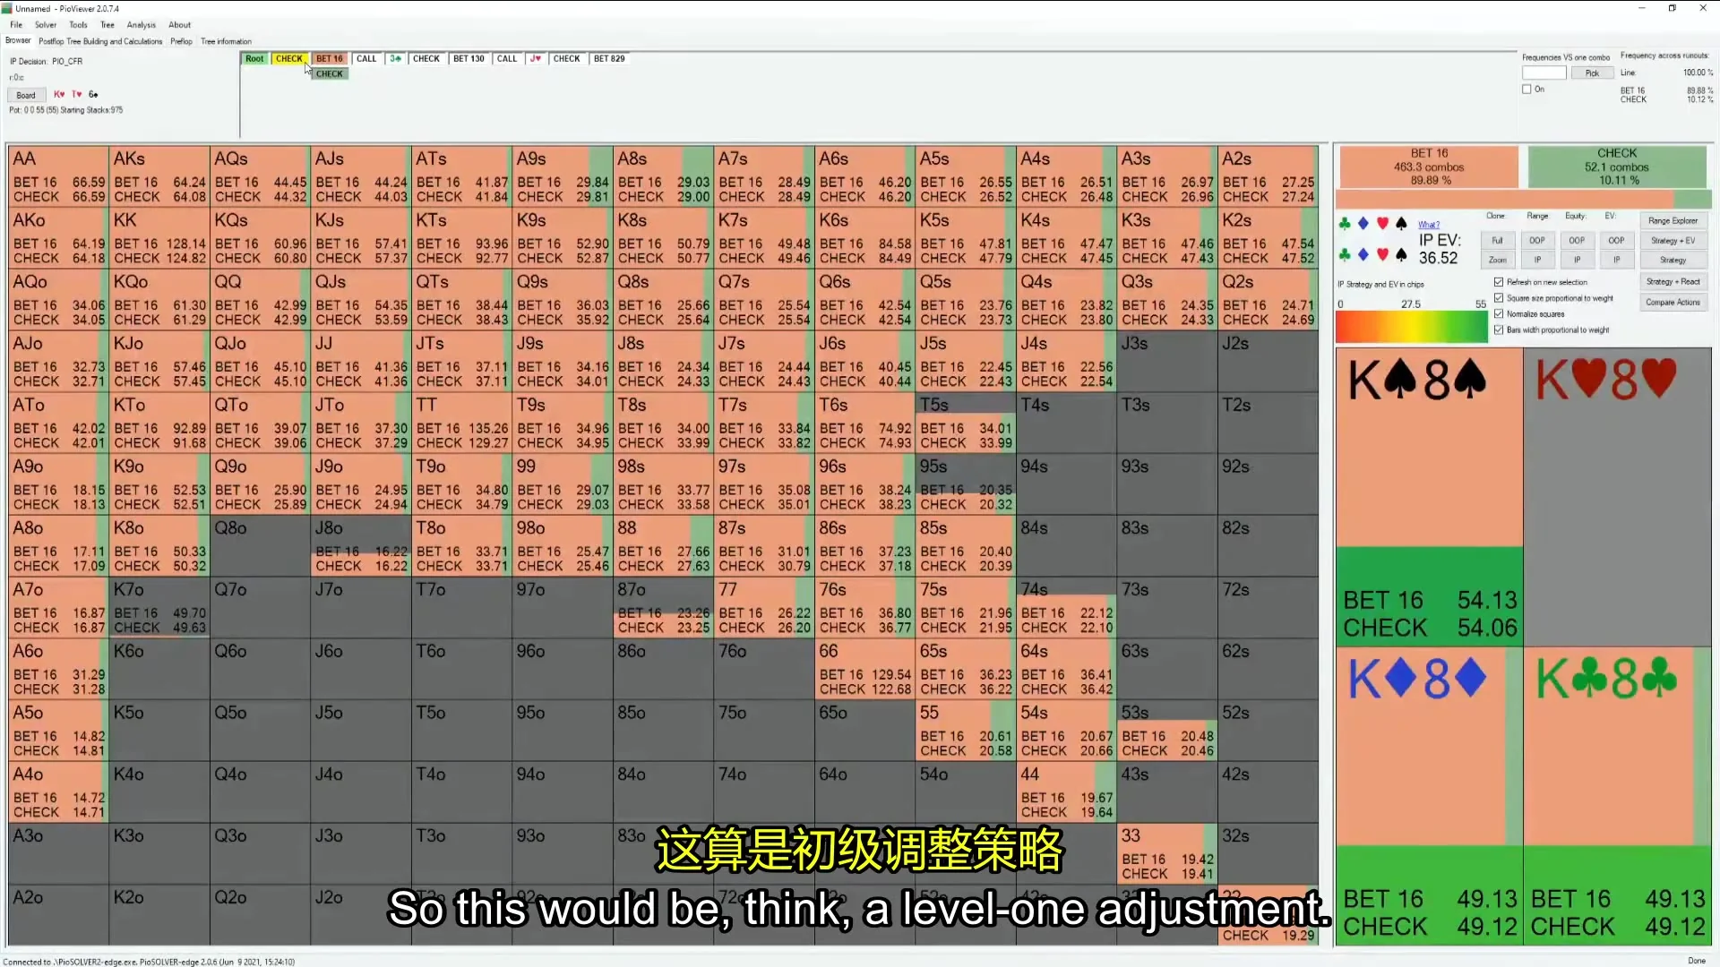The width and height of the screenshot is (1720, 967).
Task: Click the Compare Actions button
Action: [1673, 303]
